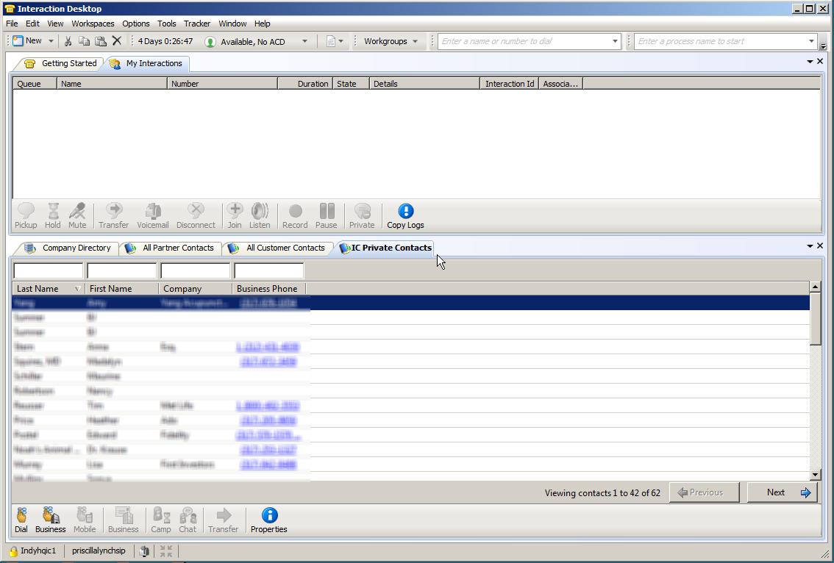Click the Cut scissors icon

coord(68,41)
